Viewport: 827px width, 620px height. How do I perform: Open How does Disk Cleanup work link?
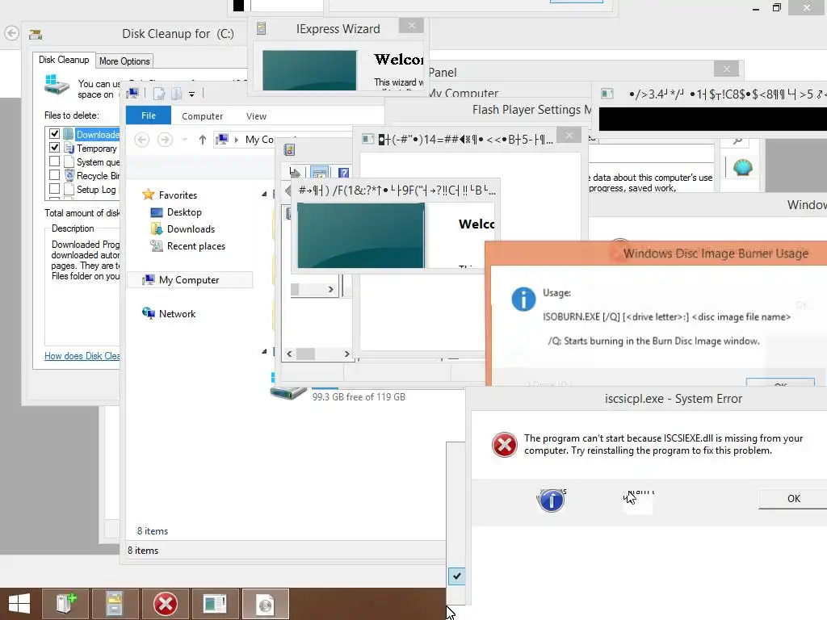(x=82, y=356)
